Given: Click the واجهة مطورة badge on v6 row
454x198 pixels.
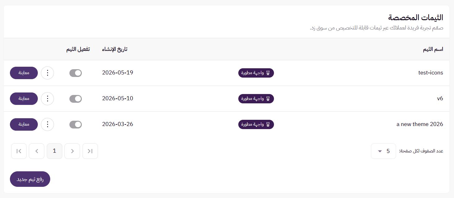Looking at the screenshot, I should (x=256, y=99).
